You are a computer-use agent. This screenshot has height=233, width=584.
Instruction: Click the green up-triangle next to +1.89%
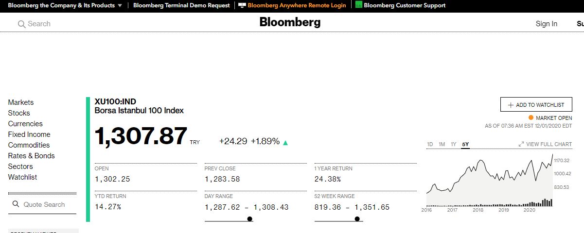pyautogui.click(x=285, y=143)
